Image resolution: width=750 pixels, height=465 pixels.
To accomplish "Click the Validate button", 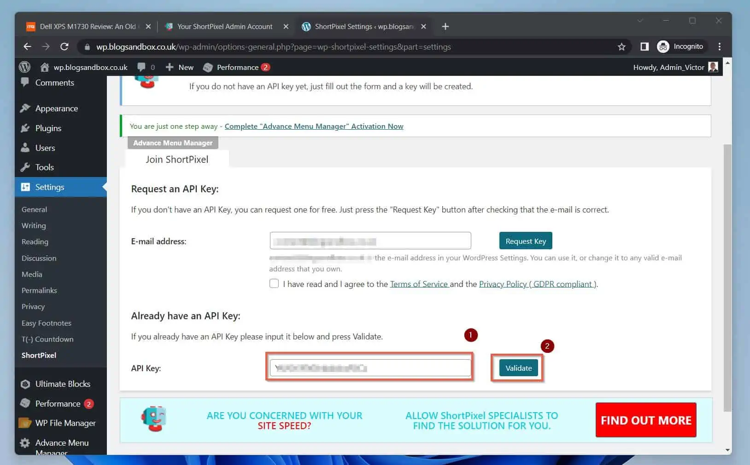I will 519,368.
